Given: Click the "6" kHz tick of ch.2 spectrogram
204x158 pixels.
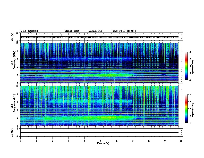Looking at the screenshot, I should click(18, 102).
